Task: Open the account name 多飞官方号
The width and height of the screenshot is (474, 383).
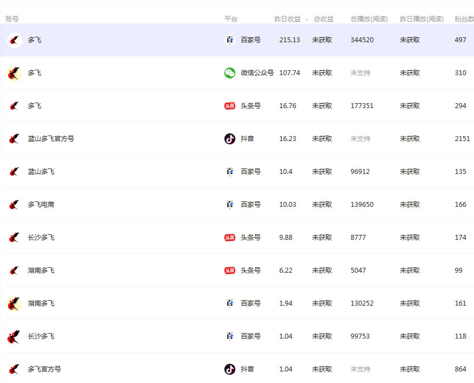Action: pyautogui.click(x=44, y=369)
